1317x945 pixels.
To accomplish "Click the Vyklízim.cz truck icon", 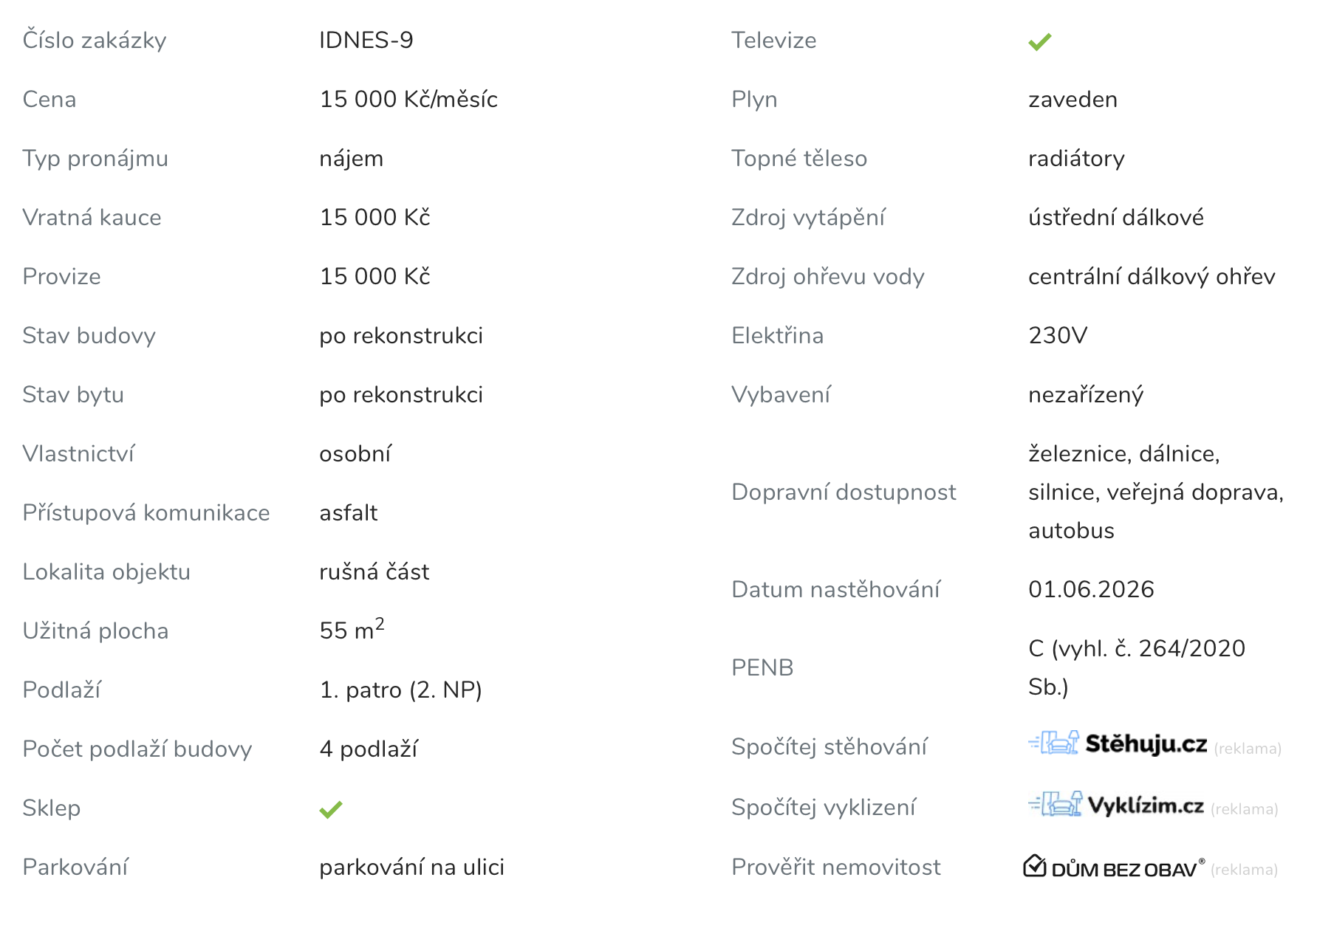I will (1056, 804).
